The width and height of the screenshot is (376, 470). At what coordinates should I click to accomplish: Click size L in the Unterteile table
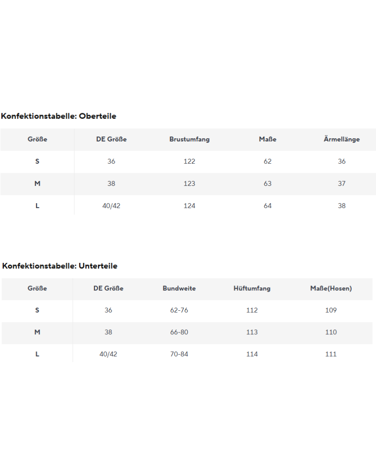click(x=37, y=354)
